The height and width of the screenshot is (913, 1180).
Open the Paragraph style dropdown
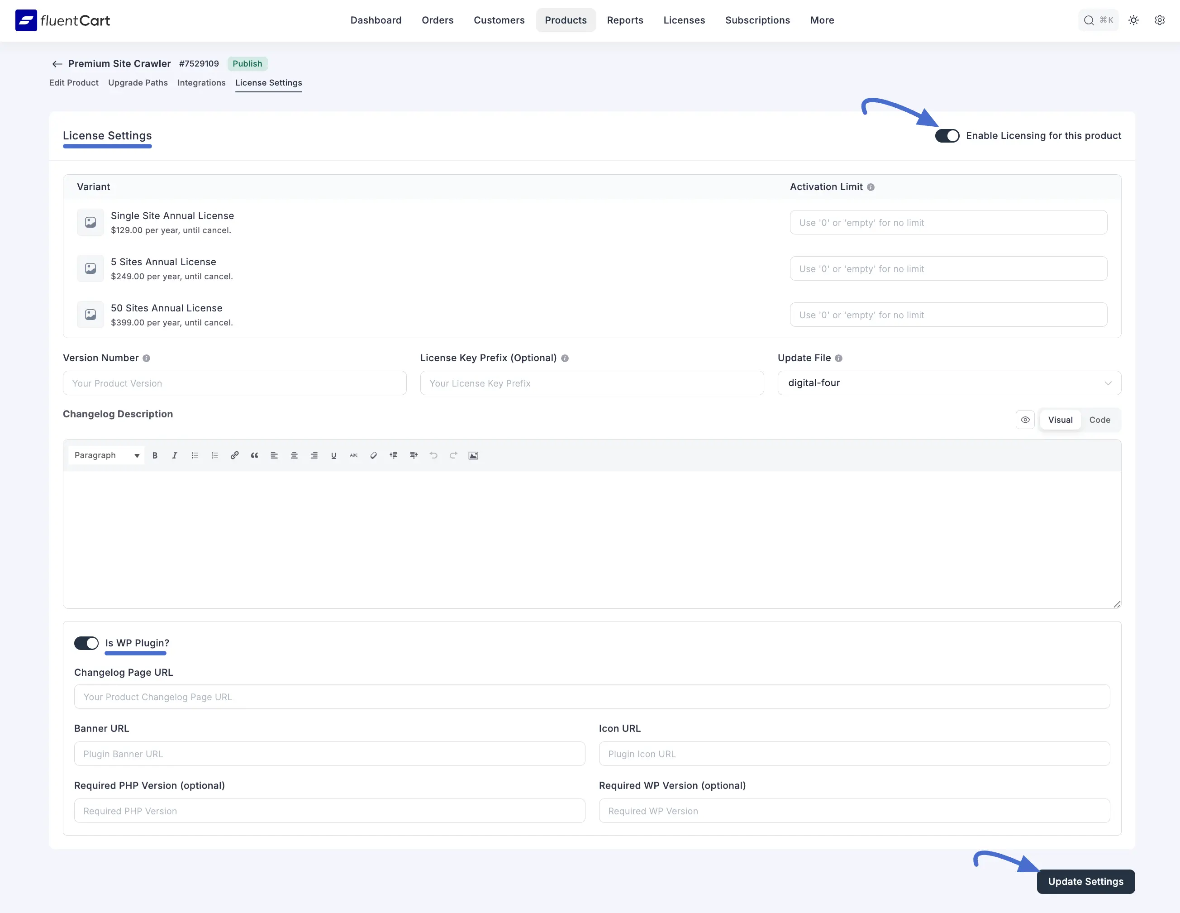click(106, 455)
